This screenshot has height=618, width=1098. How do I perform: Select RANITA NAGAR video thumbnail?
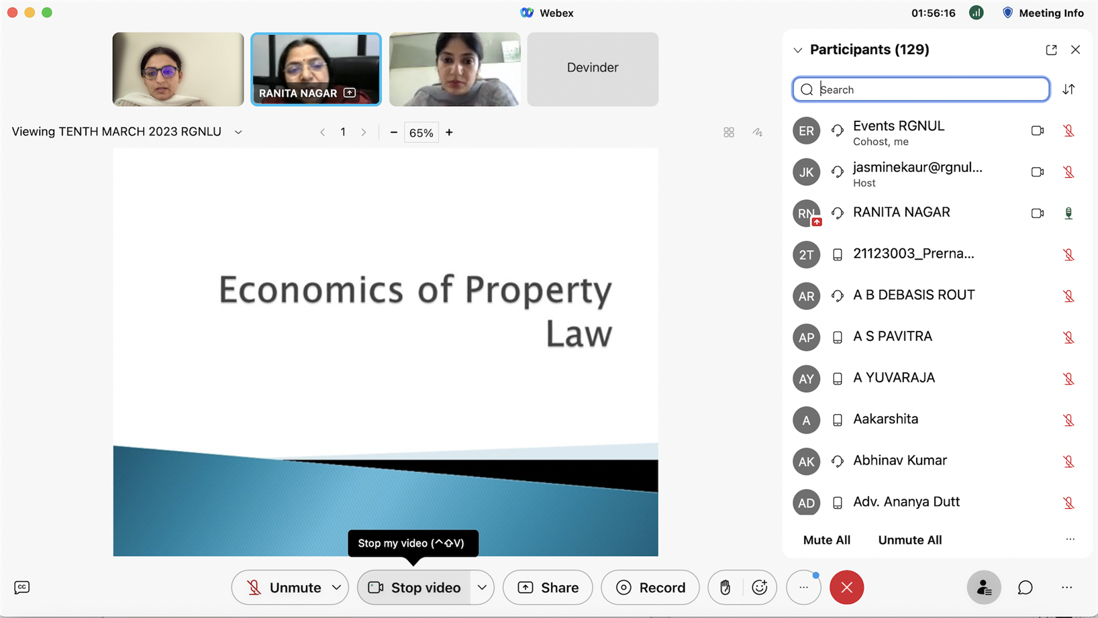coord(316,69)
